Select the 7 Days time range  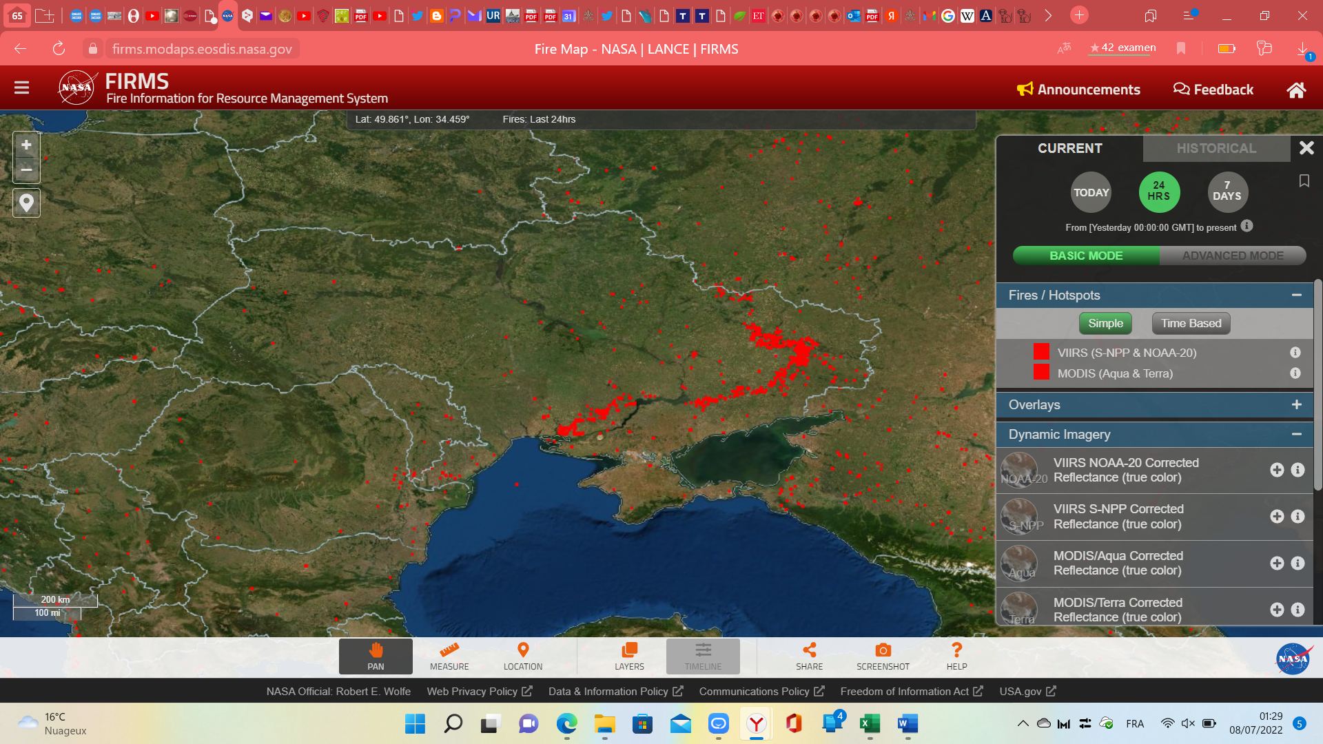pos(1227,192)
